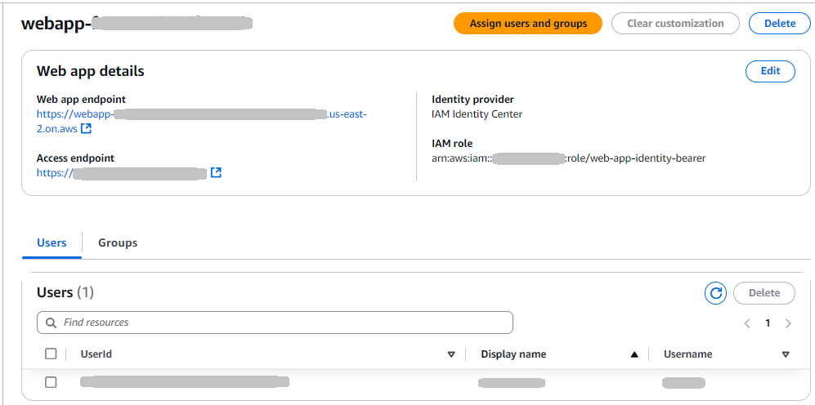This screenshot has height=405, width=815.
Task: Open external link icon beside web app endpoint
Action: pyautogui.click(x=86, y=129)
